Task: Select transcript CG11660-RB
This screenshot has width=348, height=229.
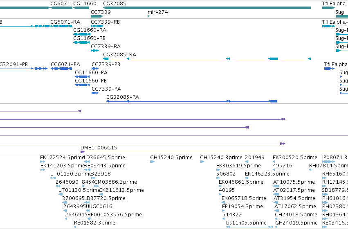Action: [89, 38]
